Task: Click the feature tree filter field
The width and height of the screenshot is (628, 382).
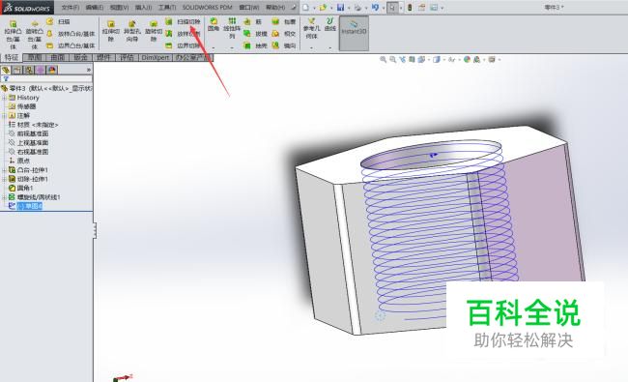Action: pyautogui.click(x=46, y=79)
